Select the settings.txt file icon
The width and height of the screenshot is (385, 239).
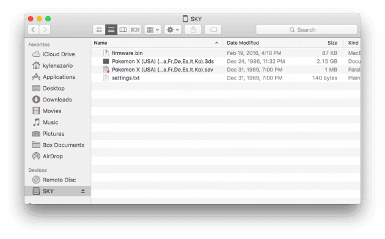pos(106,78)
